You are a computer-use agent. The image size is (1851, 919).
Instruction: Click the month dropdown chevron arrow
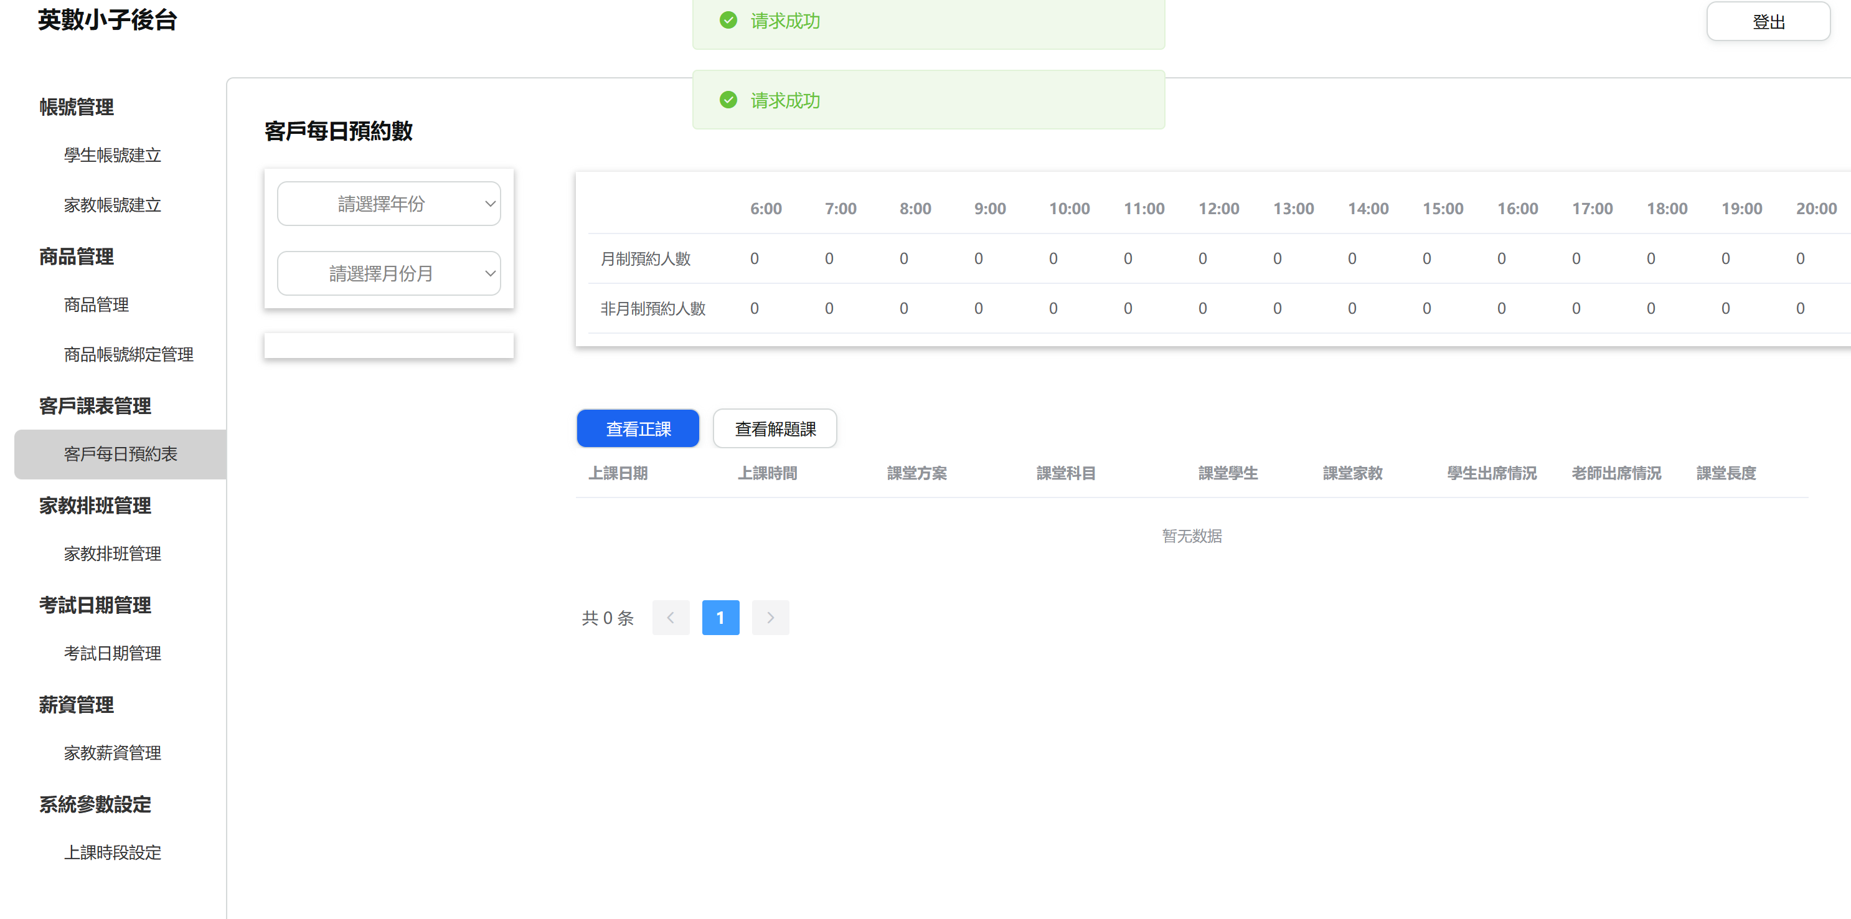(x=490, y=273)
